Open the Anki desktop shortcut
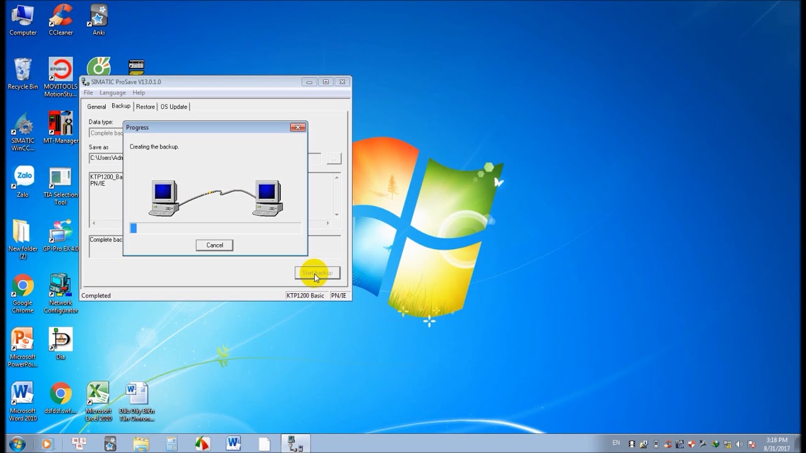This screenshot has height=453, width=806. pos(99,21)
